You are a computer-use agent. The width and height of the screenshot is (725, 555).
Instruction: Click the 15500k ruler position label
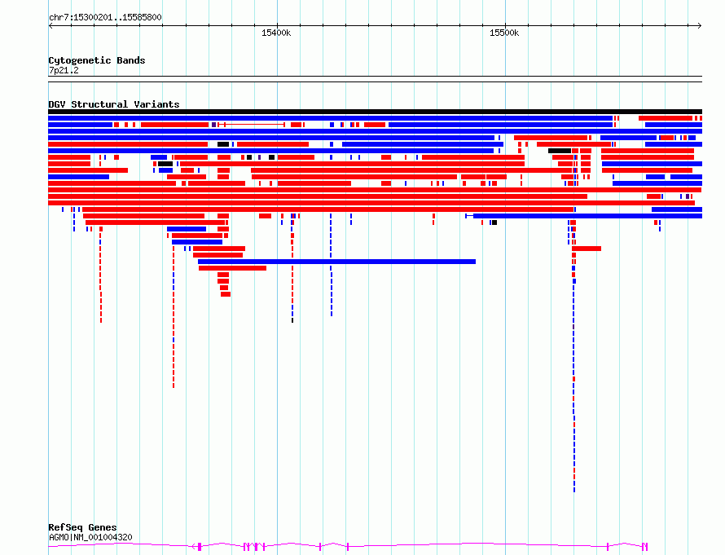tap(504, 33)
